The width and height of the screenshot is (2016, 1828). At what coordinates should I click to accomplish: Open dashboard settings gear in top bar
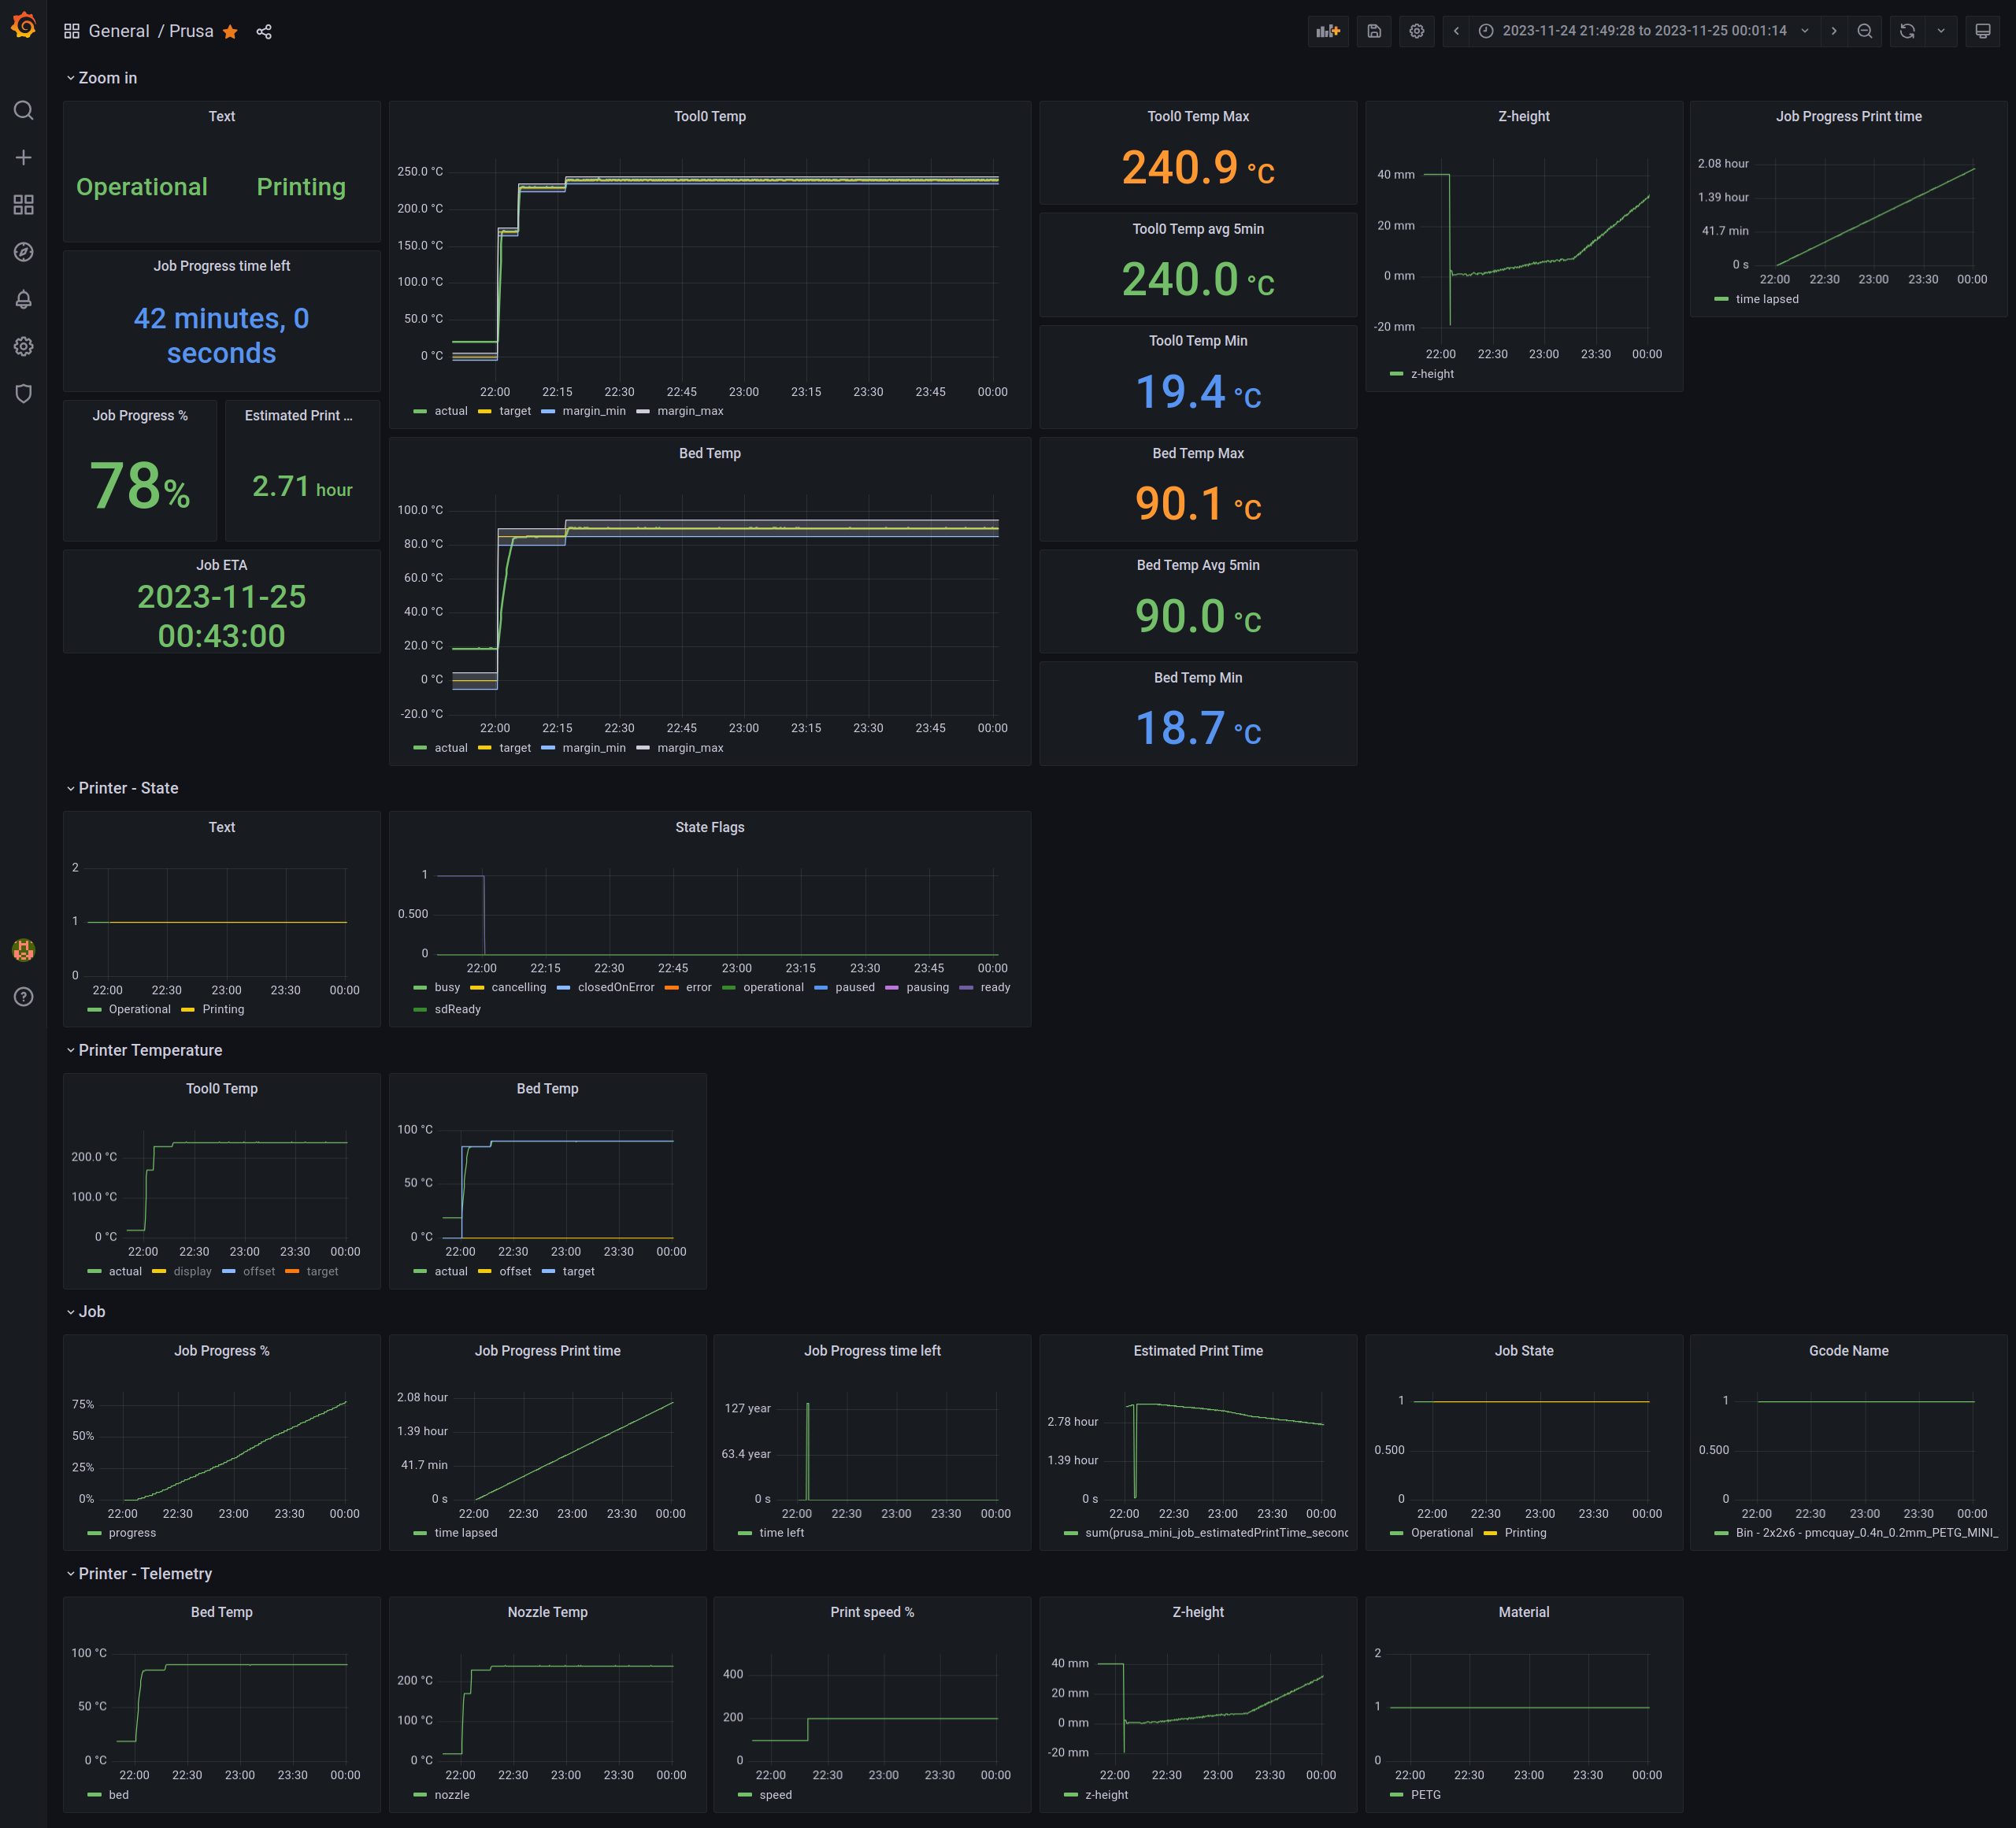[1416, 31]
